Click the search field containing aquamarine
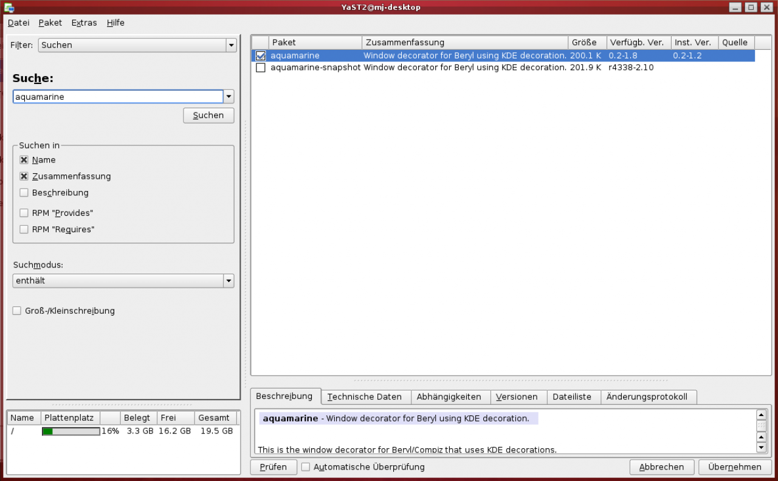This screenshot has width=778, height=481. pyautogui.click(x=119, y=97)
